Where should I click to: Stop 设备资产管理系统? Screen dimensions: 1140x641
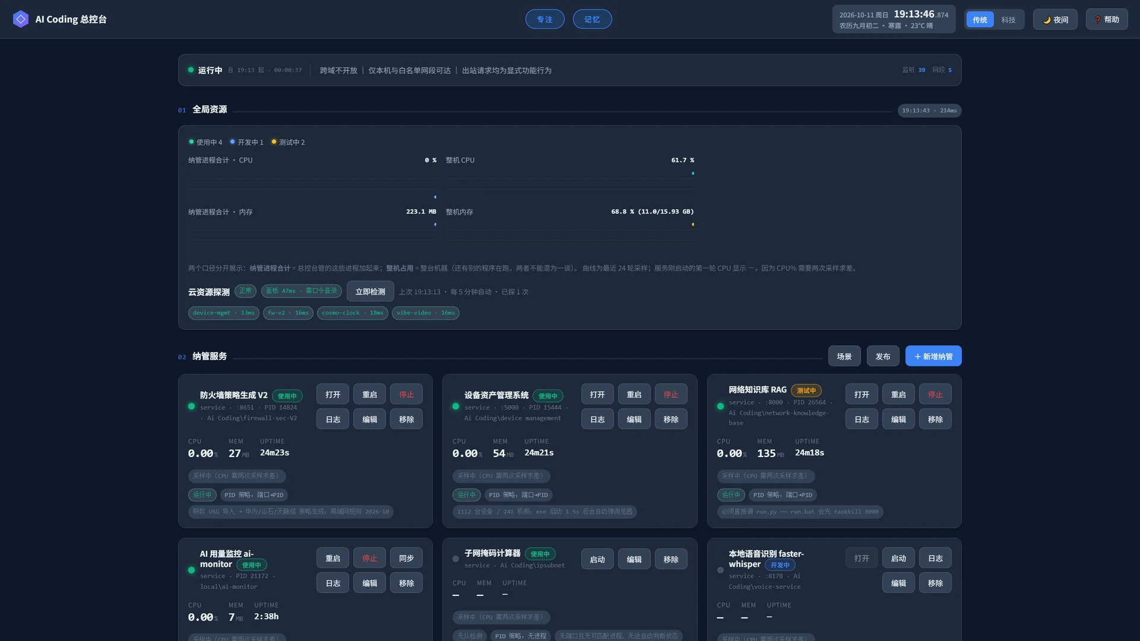(x=671, y=394)
